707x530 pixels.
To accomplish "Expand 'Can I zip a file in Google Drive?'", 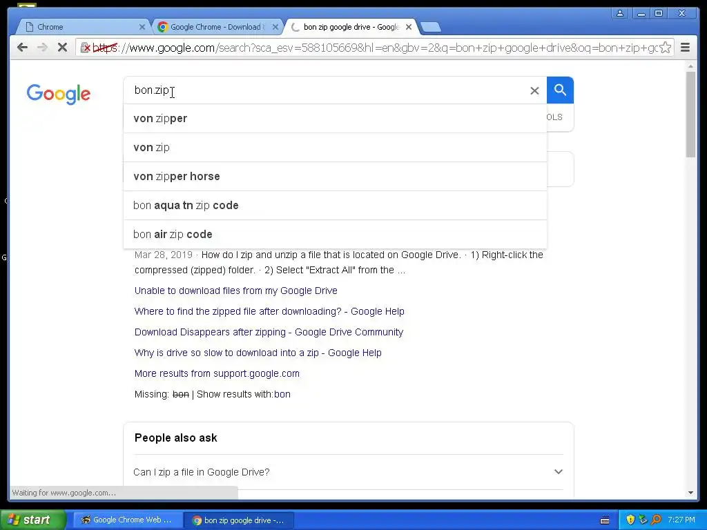I will (348, 472).
